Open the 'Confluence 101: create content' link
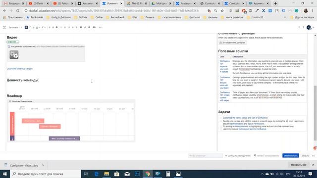This screenshot has height=178, width=317. click(x=224, y=96)
